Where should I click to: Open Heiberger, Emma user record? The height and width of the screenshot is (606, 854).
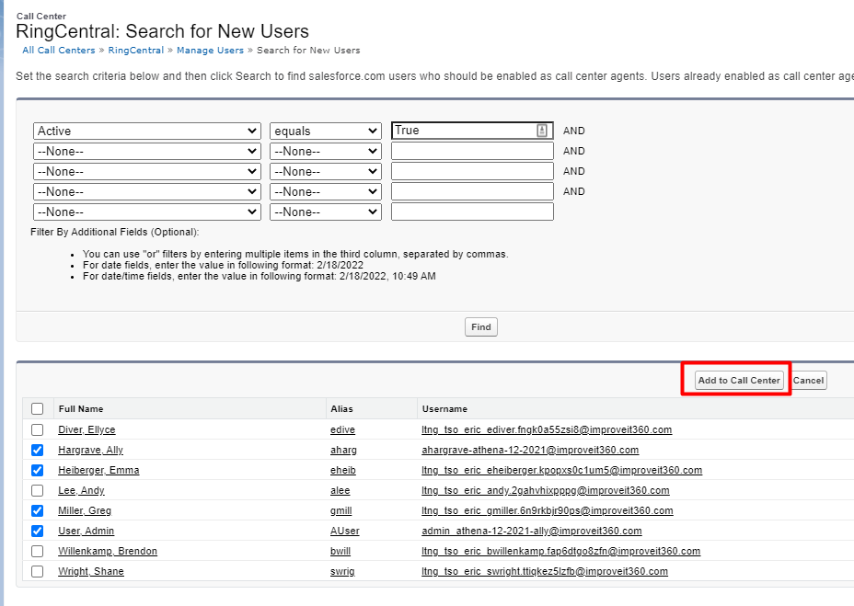(98, 470)
